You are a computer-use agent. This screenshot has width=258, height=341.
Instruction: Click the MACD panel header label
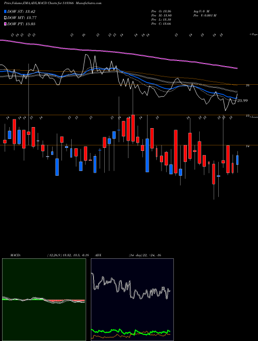15,255
